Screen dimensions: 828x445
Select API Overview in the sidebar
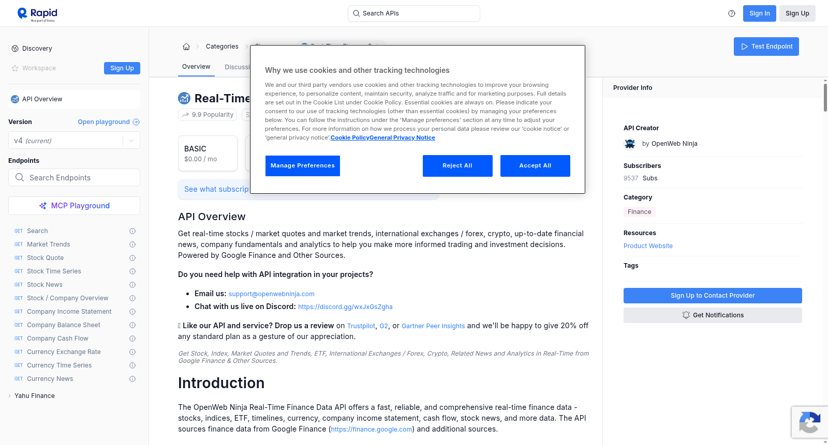coord(74,99)
